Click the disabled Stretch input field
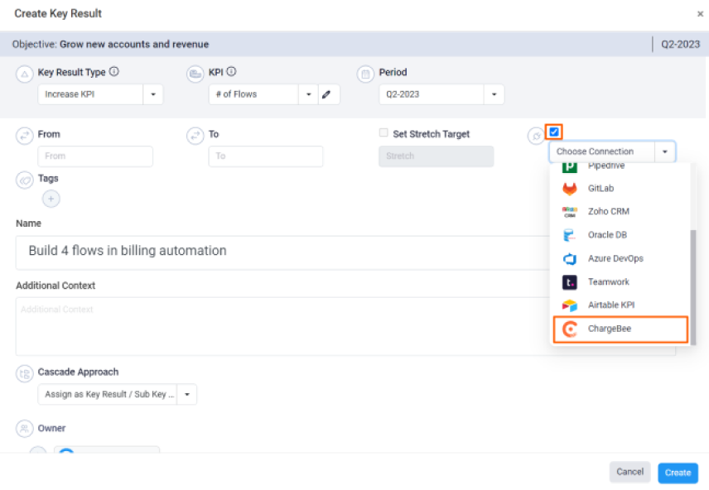 (436, 156)
